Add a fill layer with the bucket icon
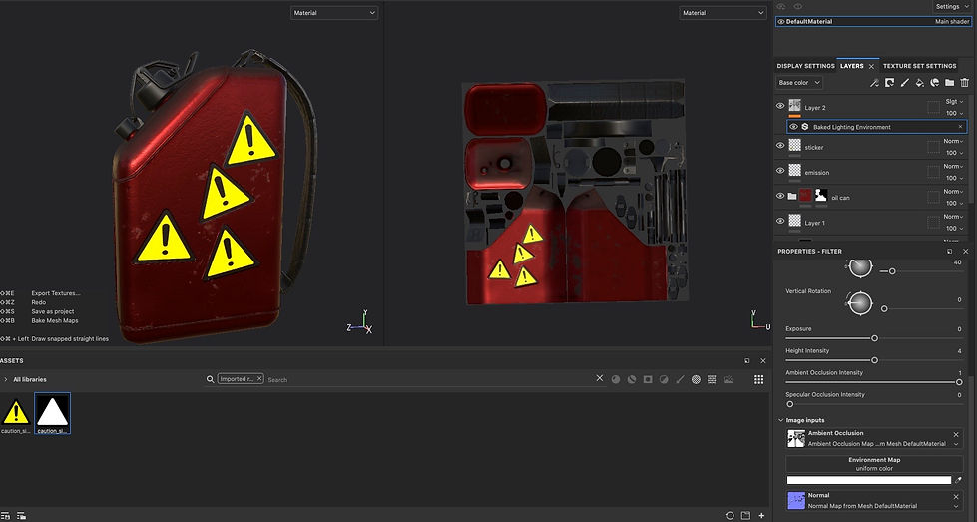 coord(920,83)
